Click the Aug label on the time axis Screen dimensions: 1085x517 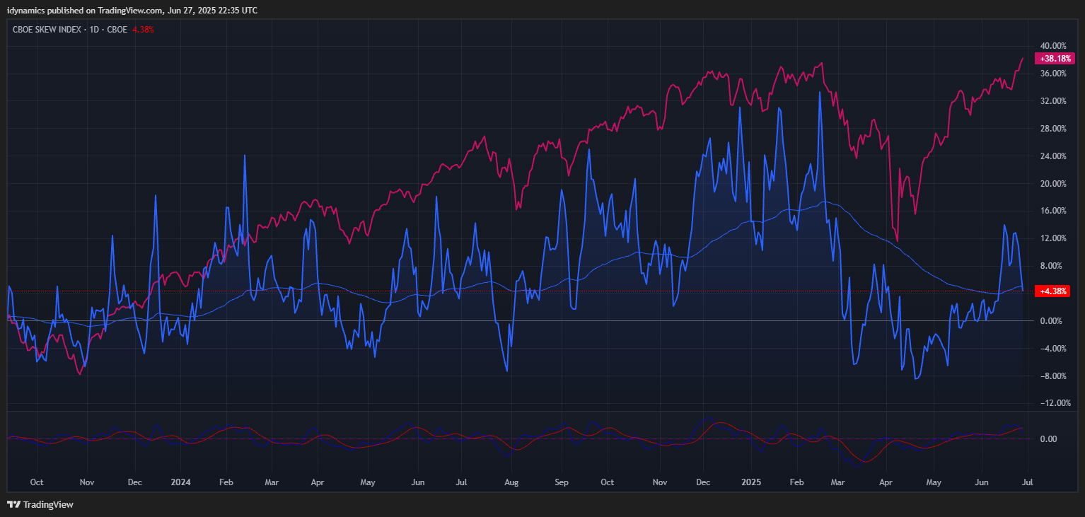coord(511,482)
